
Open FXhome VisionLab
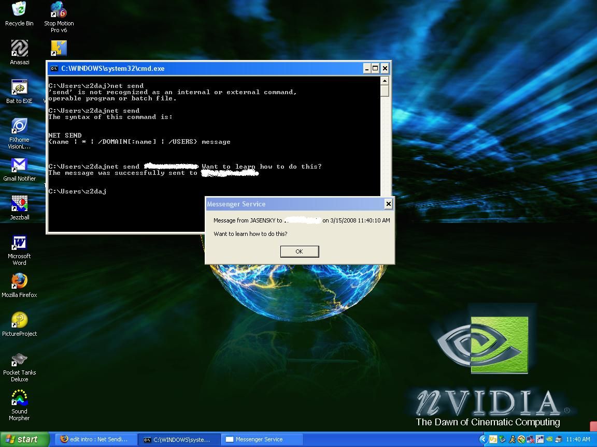tap(19, 126)
